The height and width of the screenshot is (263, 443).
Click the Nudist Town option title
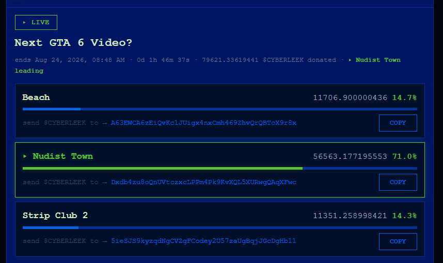click(x=62, y=156)
